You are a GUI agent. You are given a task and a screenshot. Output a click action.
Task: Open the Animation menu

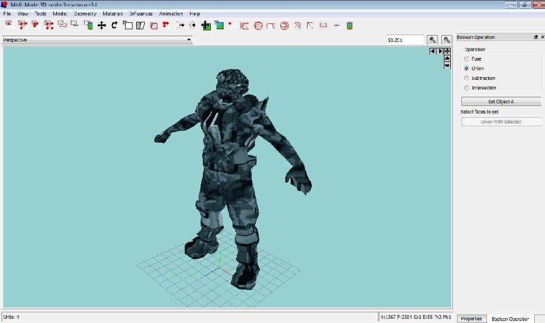(171, 13)
